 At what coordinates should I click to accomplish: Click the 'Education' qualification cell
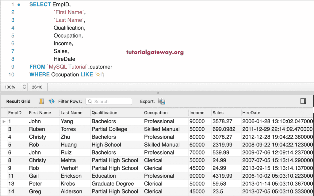click(x=104, y=176)
